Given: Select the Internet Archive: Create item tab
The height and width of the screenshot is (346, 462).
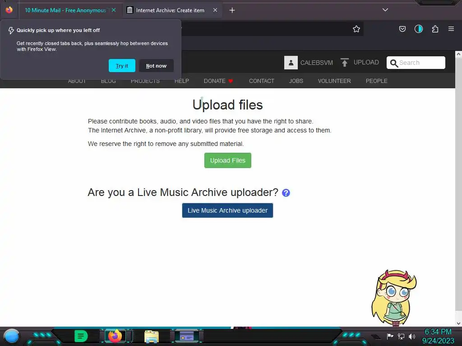Looking at the screenshot, I should (170, 10).
